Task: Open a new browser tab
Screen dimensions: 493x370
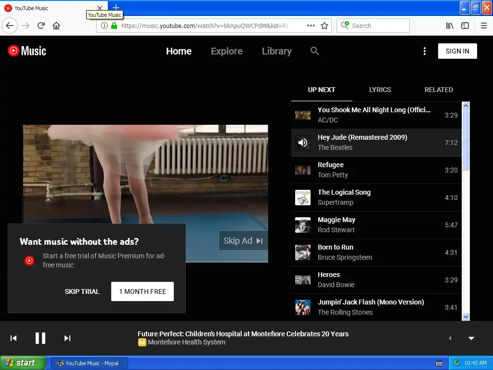Action: click(116, 7)
